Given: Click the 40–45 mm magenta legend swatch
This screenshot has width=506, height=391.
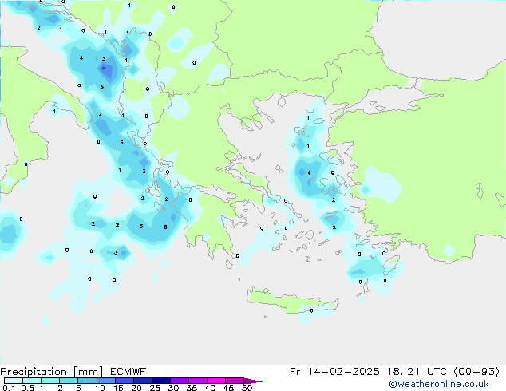Looking at the screenshot, I should [x=216, y=381].
